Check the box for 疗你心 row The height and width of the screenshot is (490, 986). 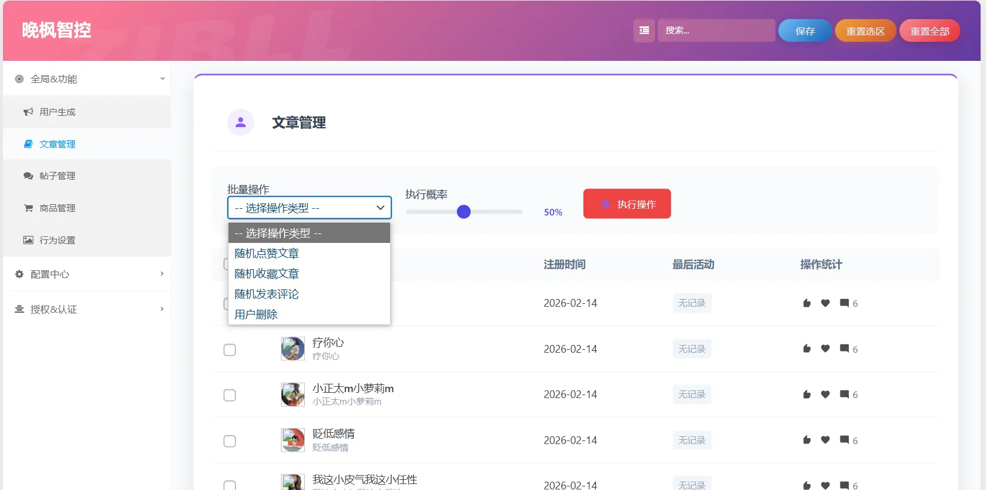point(230,350)
